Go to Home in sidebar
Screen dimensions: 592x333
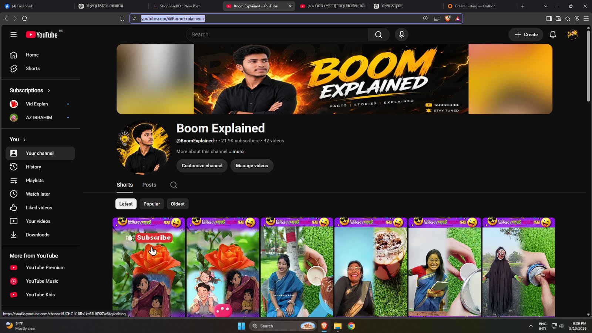(x=40, y=55)
